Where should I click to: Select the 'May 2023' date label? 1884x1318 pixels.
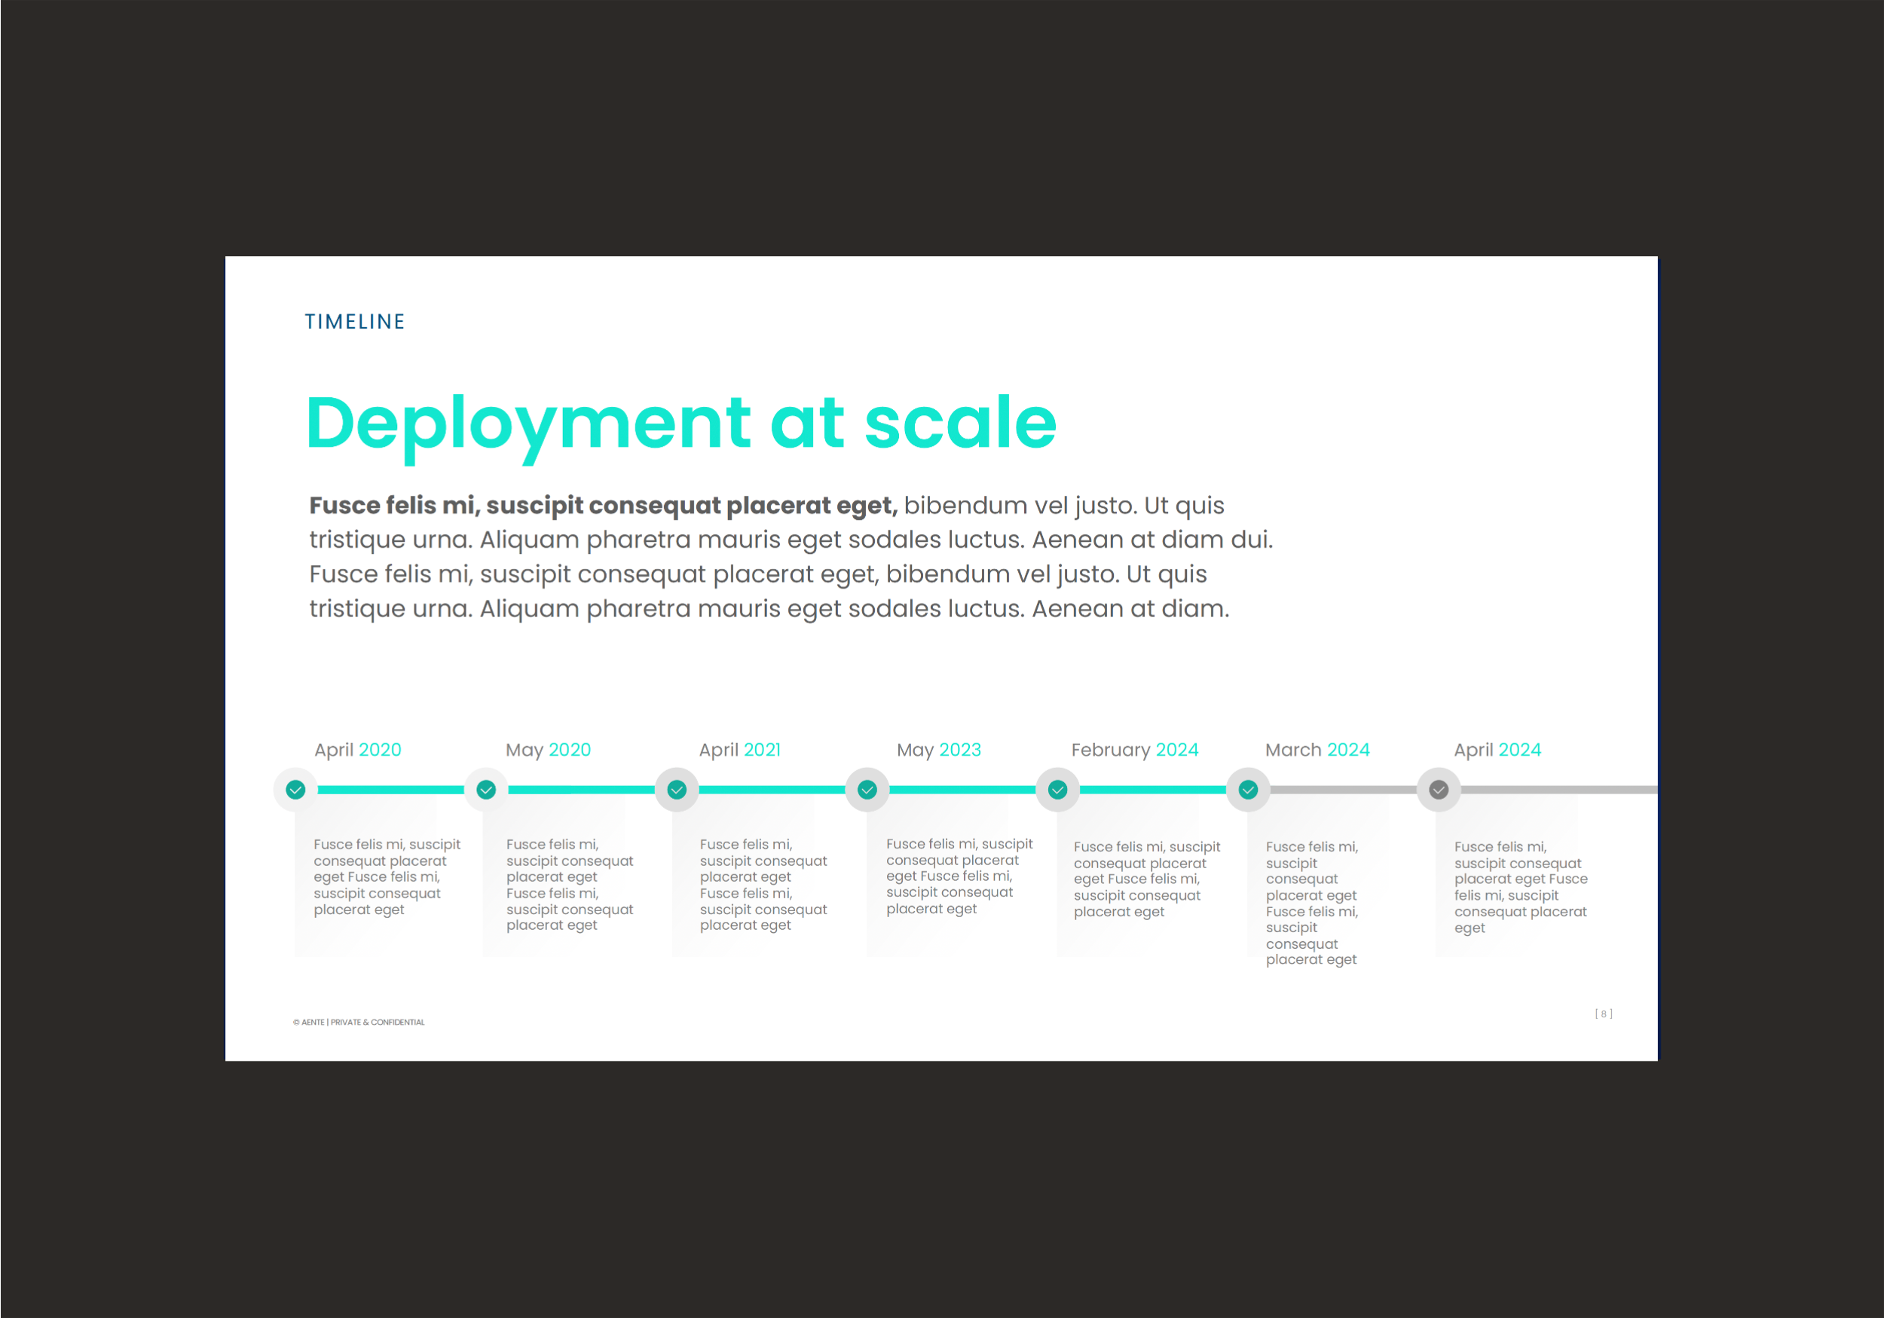pyautogui.click(x=939, y=749)
